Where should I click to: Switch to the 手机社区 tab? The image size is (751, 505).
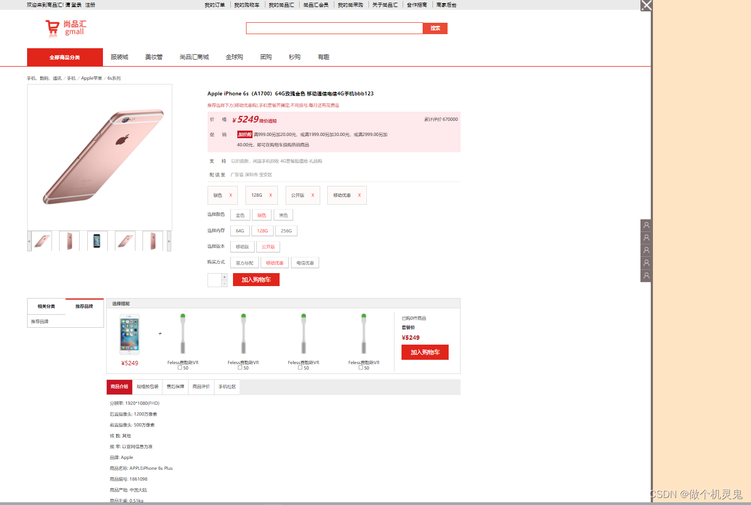[227, 386]
